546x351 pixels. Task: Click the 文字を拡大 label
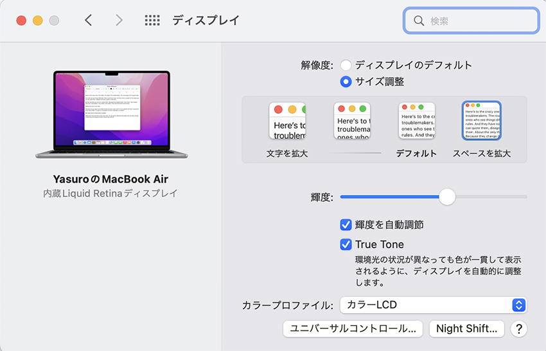(x=287, y=154)
